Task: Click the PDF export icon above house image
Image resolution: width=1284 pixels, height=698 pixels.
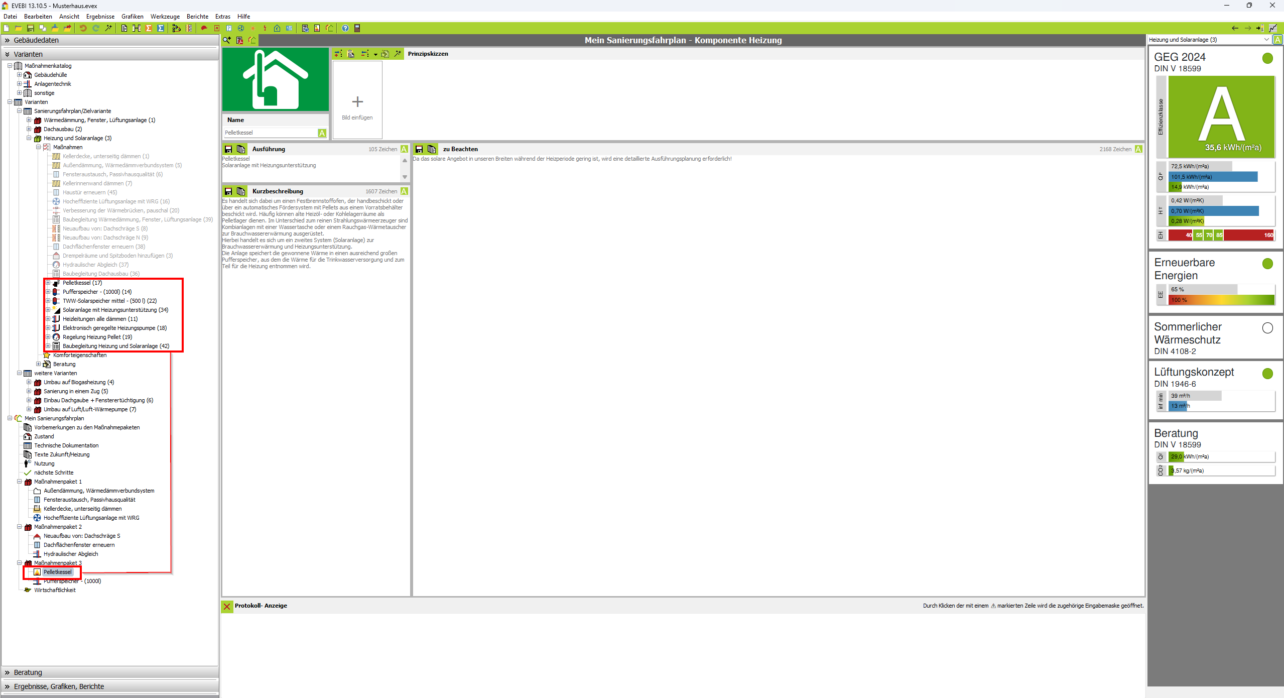Action: [x=239, y=40]
